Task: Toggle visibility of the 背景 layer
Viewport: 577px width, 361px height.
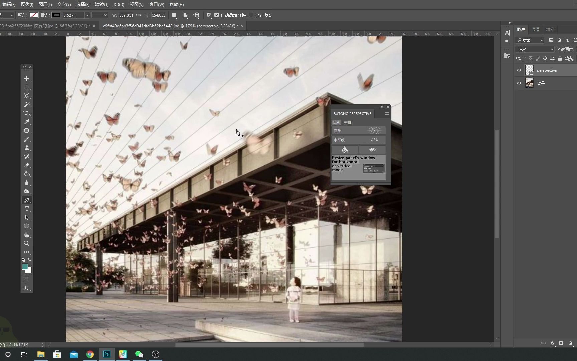Action: (519, 83)
